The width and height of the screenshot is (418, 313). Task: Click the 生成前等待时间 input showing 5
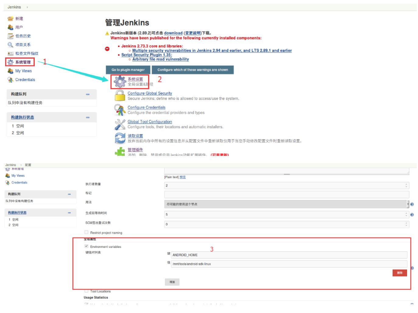tap(286, 215)
